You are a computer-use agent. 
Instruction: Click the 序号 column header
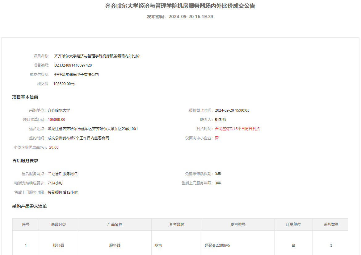coord(26,224)
